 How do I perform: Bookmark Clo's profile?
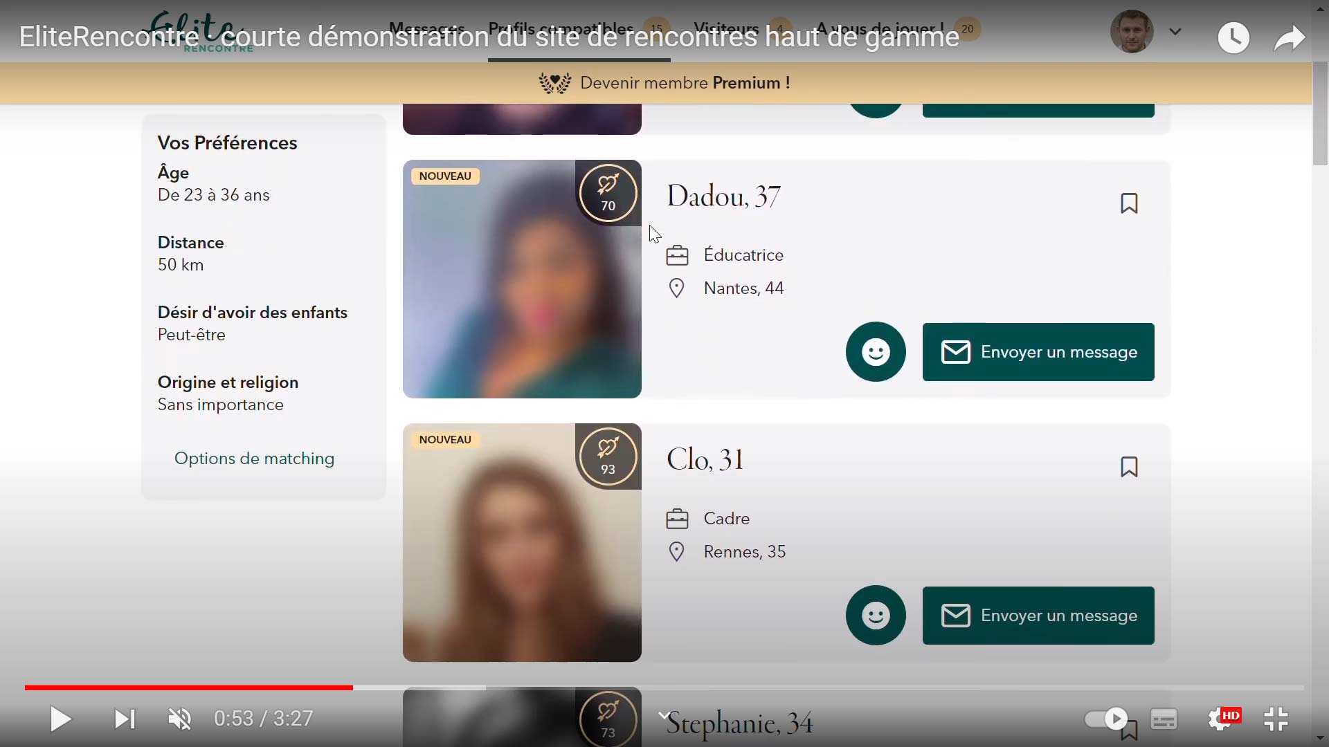(1129, 467)
